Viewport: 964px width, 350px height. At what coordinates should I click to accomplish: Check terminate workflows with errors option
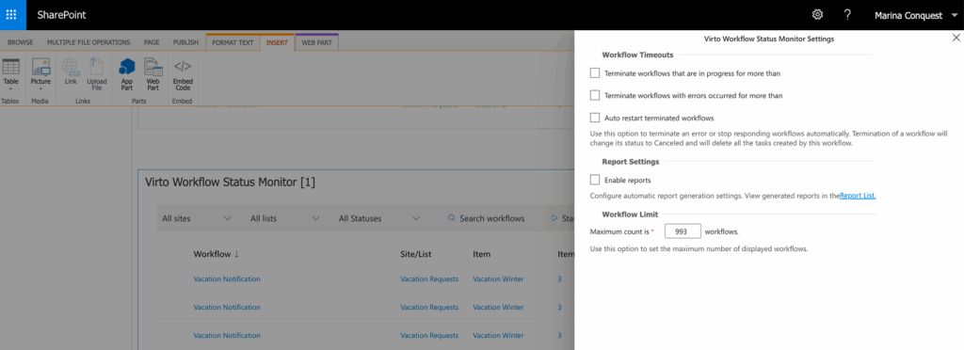point(595,95)
